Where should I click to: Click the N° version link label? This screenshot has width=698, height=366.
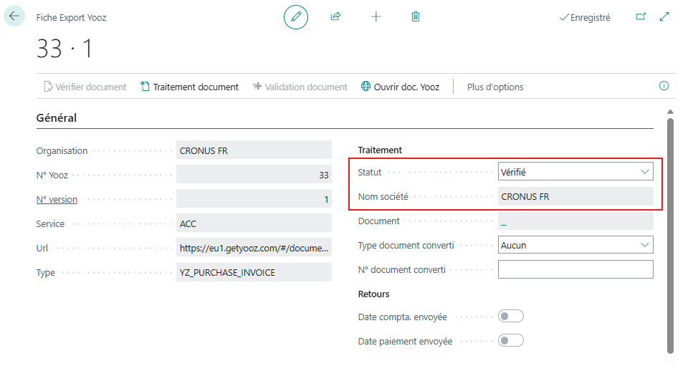[x=57, y=200]
